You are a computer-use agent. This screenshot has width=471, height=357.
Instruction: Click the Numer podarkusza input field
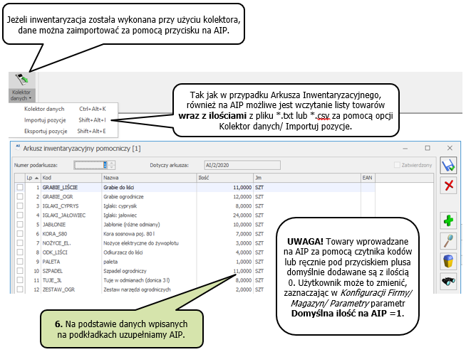pos(90,165)
